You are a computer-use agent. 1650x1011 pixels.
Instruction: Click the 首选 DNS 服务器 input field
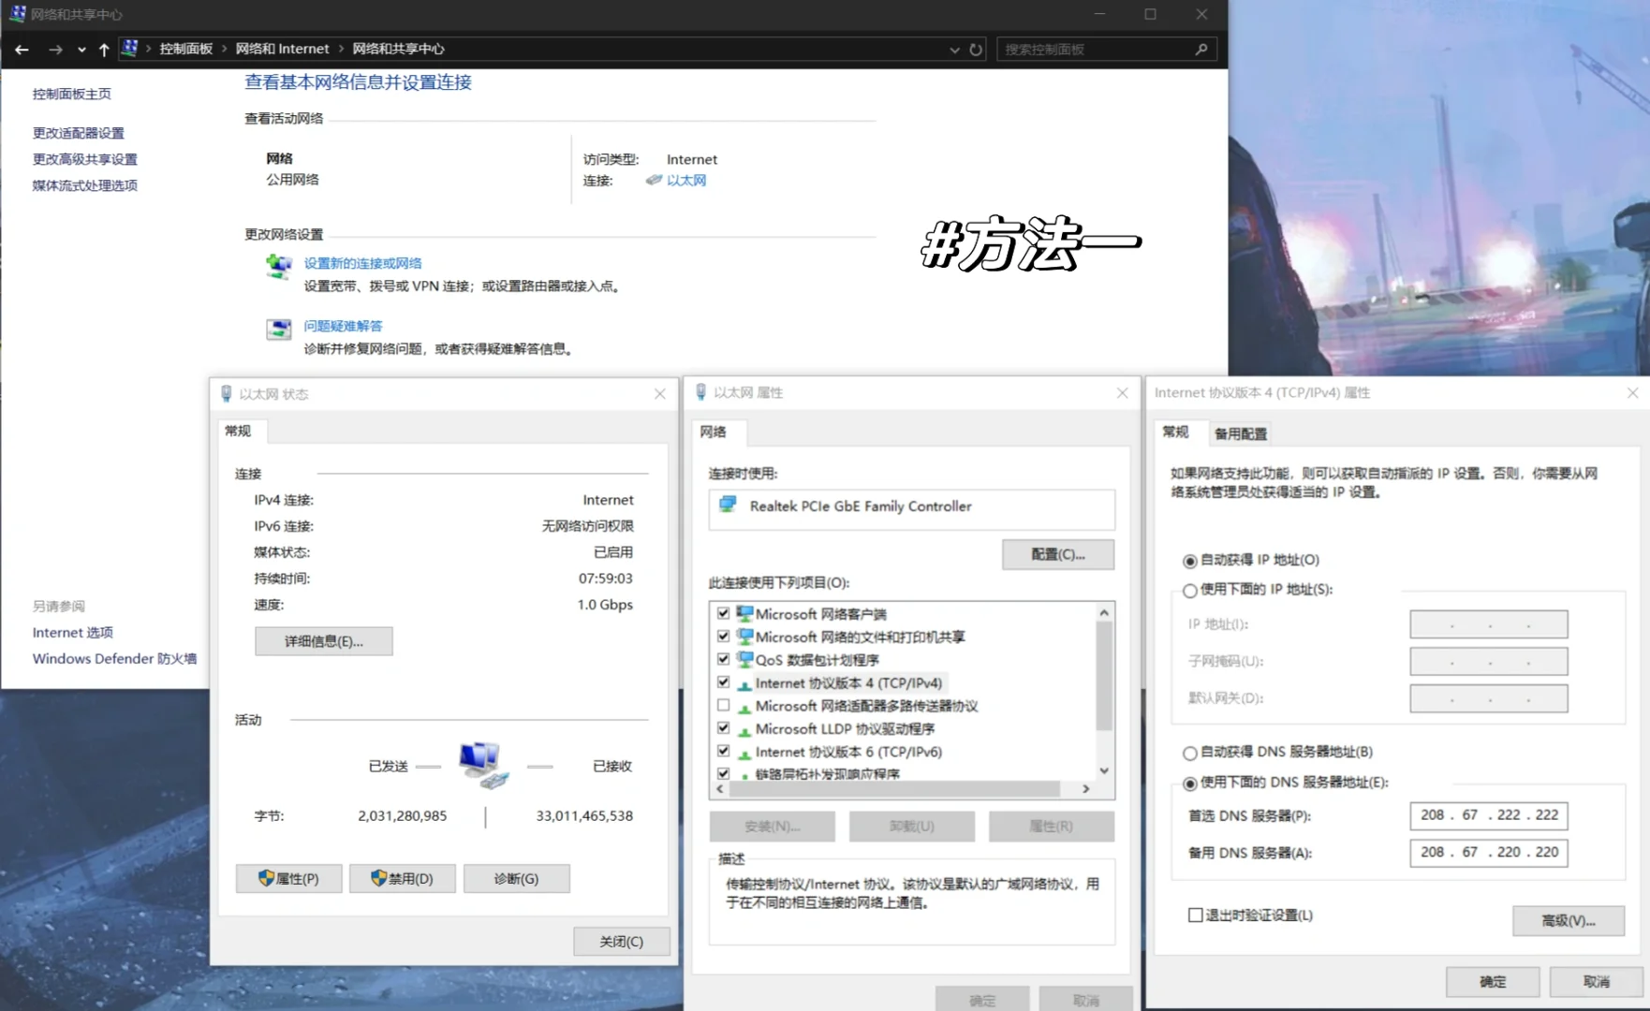point(1488,815)
